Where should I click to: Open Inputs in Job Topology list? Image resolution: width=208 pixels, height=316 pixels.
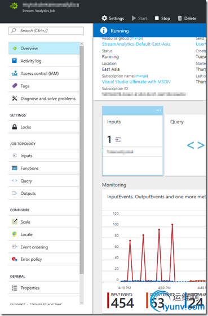click(44, 155)
